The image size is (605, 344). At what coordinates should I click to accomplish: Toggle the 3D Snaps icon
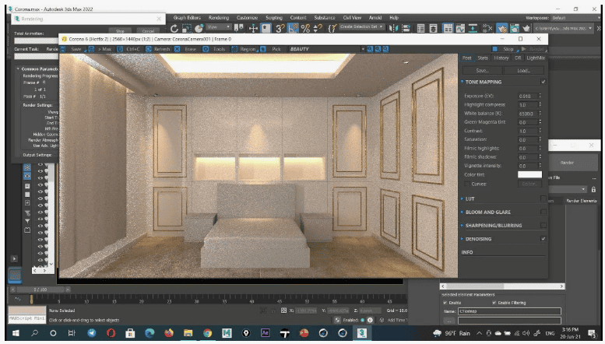tap(280, 28)
